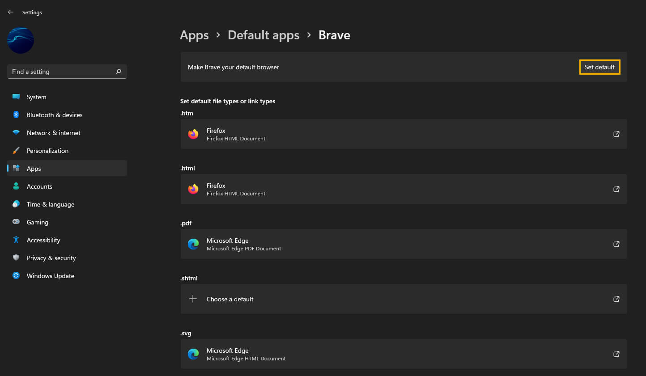
Task: Click Edge logo in .svg row
Action: tap(193, 354)
